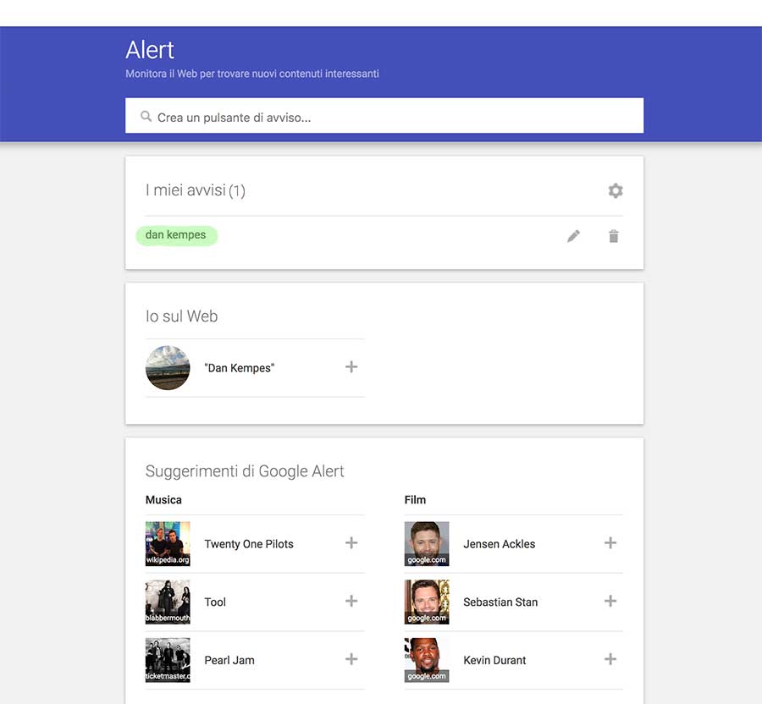Add Twenty One Pilots alert with plus icon
This screenshot has height=704, width=762.
(351, 543)
